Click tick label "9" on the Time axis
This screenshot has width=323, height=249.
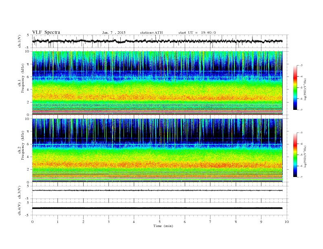coord(261,222)
